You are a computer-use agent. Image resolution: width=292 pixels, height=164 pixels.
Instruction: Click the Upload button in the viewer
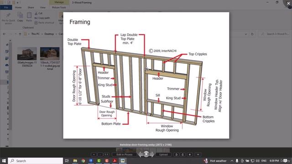click(x=163, y=154)
